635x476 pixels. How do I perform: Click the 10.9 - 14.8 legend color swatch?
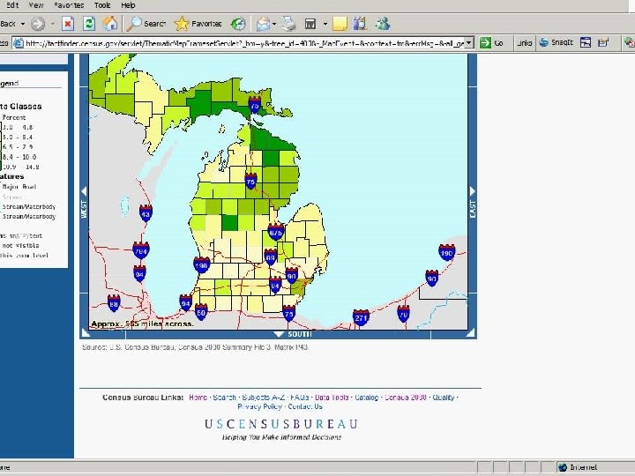click(x=1, y=166)
